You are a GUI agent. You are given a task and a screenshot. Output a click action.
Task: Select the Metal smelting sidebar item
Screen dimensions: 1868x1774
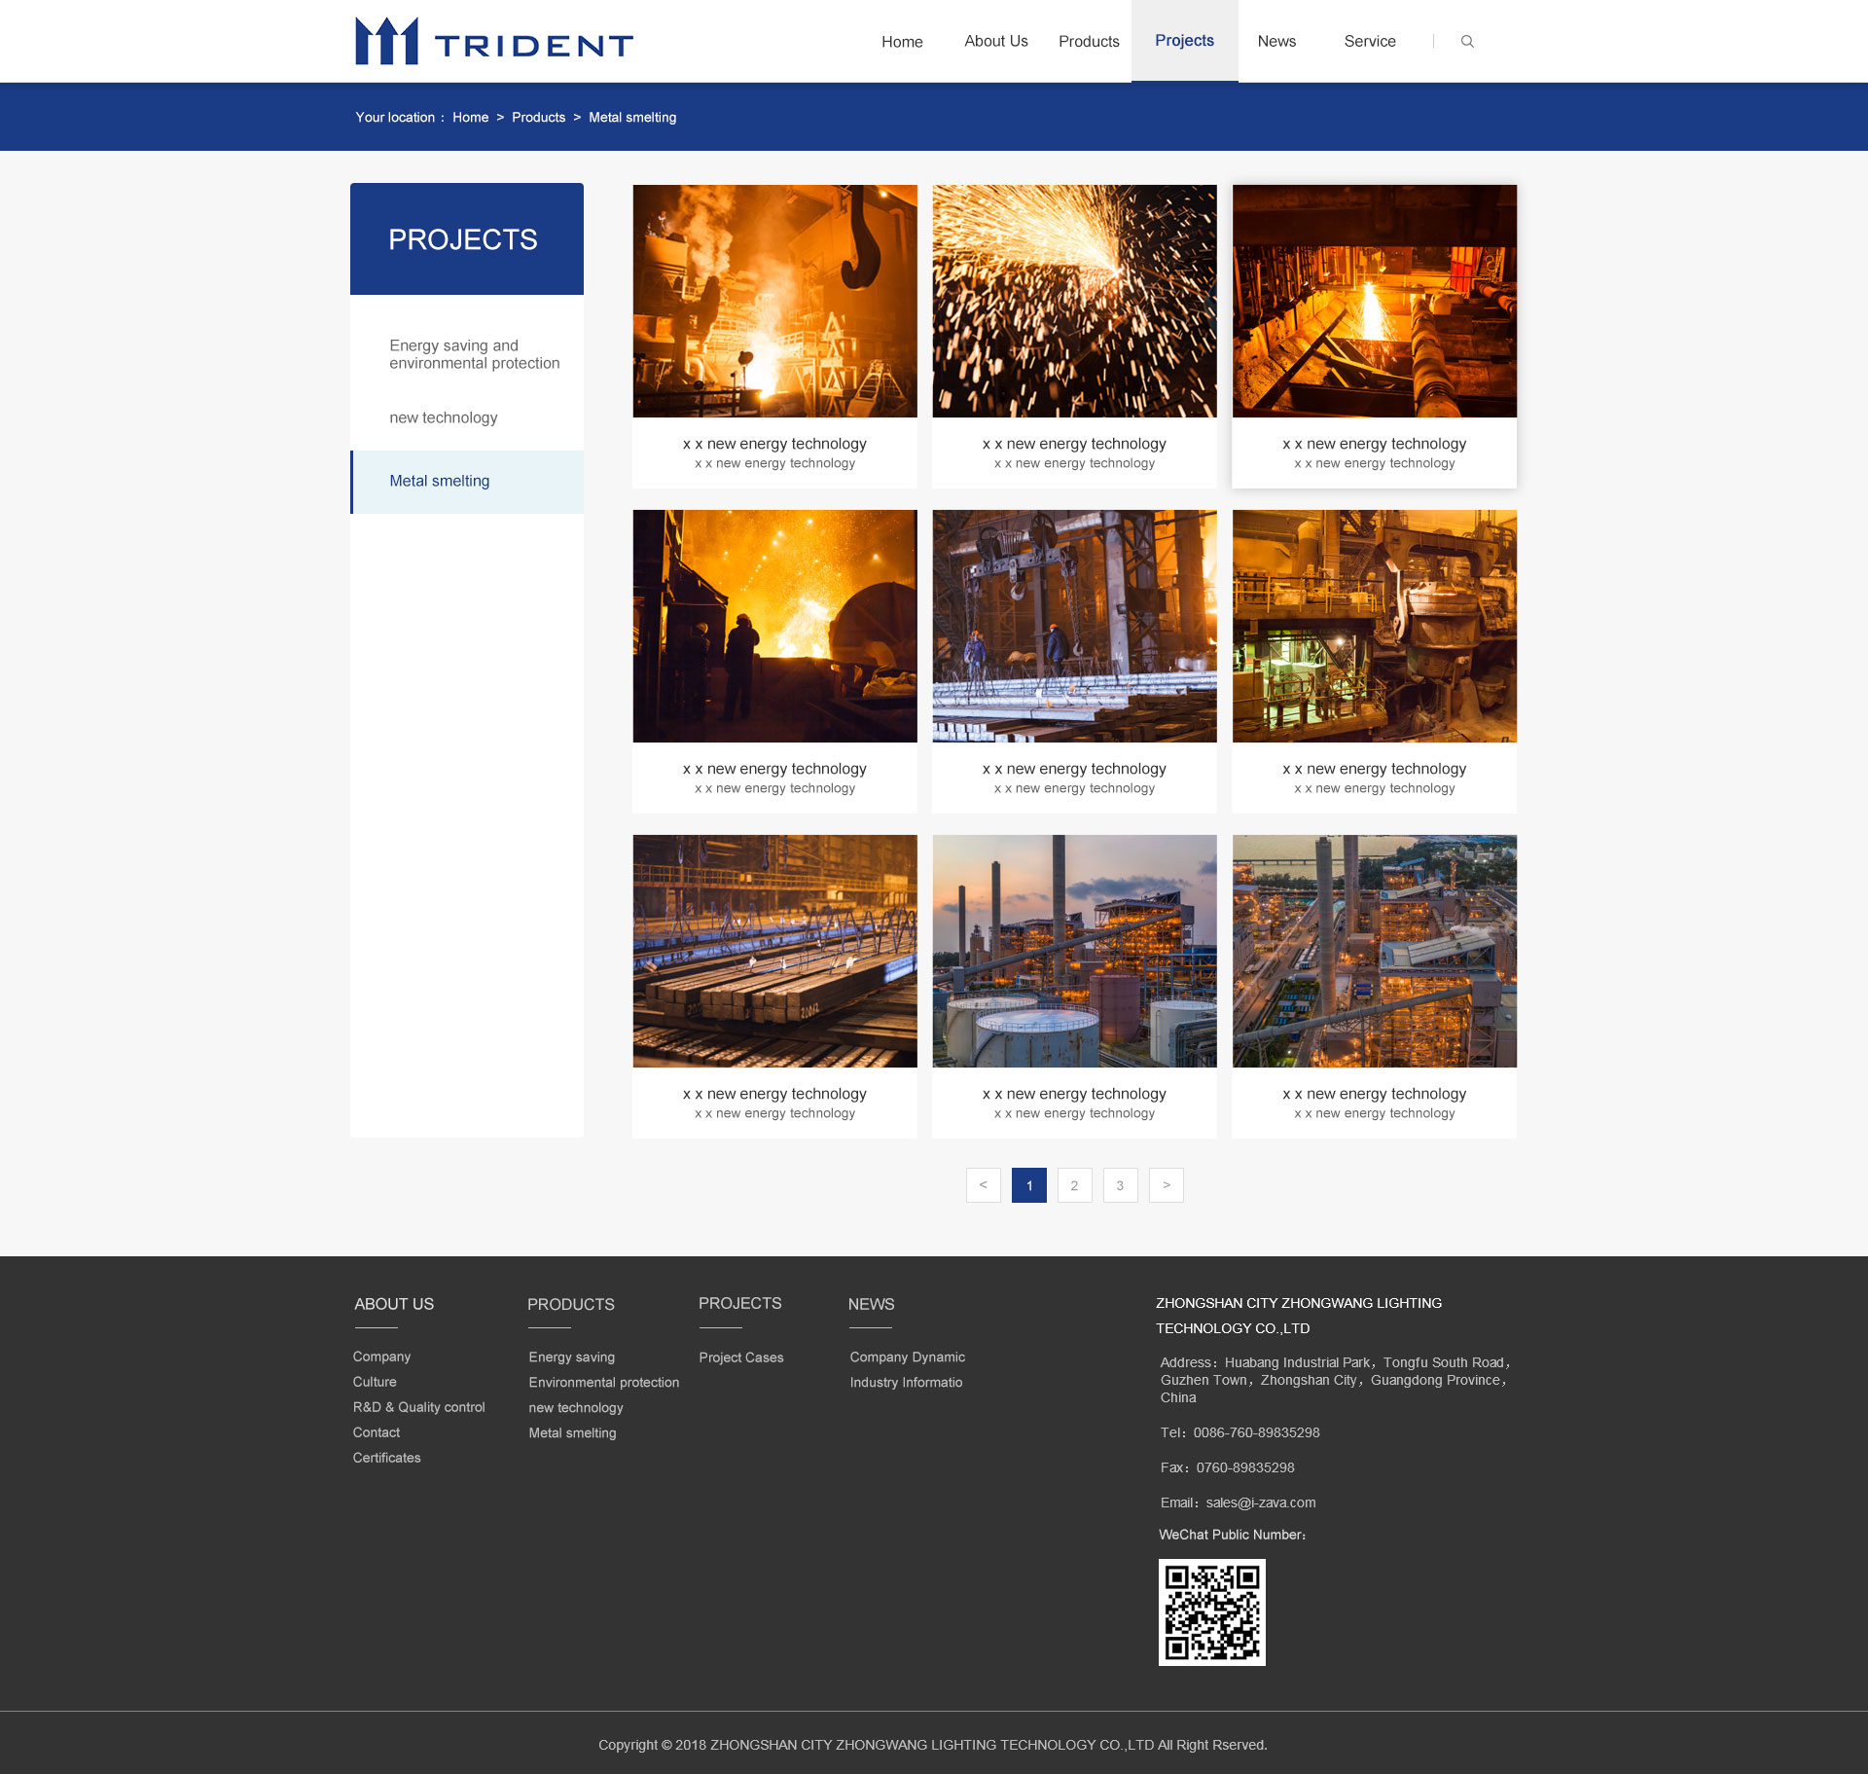coord(440,480)
